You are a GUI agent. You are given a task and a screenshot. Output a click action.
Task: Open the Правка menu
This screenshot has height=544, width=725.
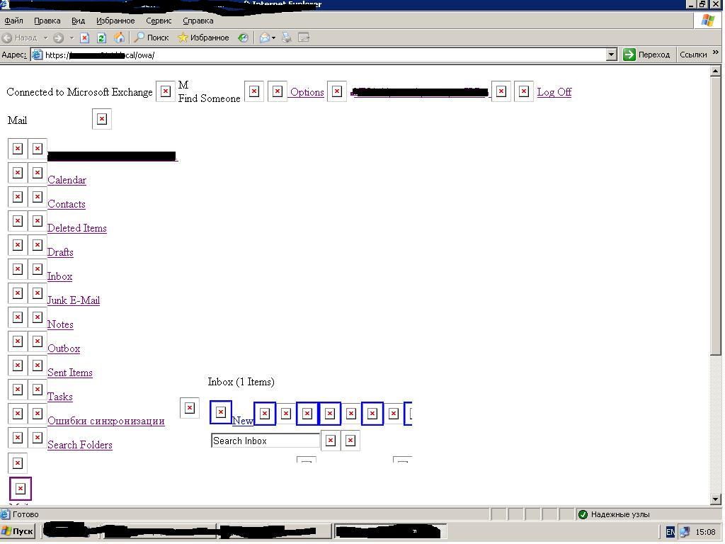click(47, 21)
